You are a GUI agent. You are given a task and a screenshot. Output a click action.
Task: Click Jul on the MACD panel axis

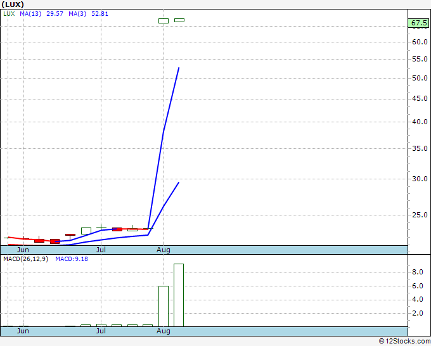[x=101, y=331]
